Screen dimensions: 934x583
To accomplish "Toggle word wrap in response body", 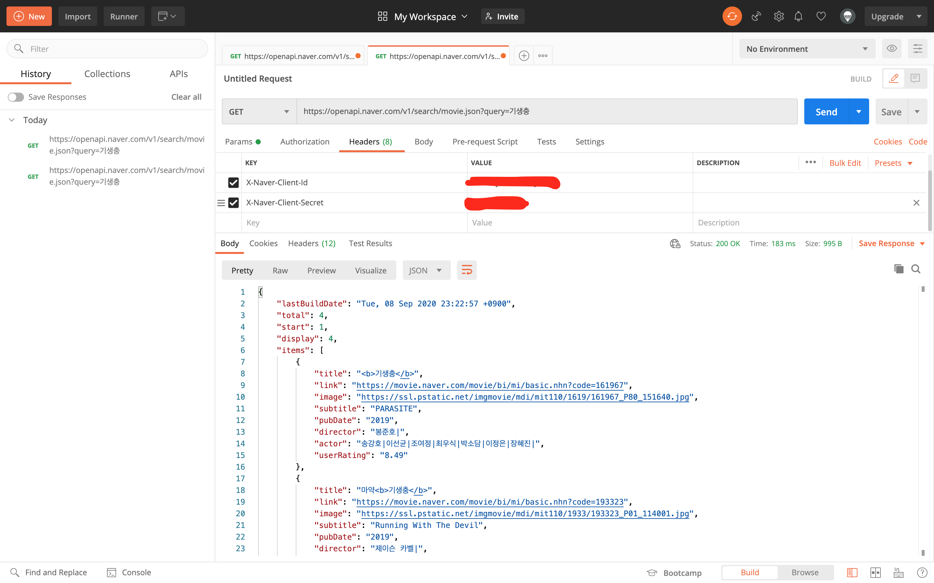I will click(467, 270).
